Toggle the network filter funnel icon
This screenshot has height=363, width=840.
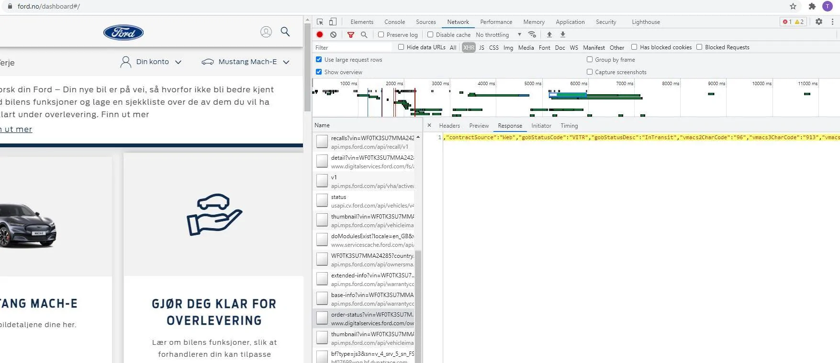click(x=351, y=34)
